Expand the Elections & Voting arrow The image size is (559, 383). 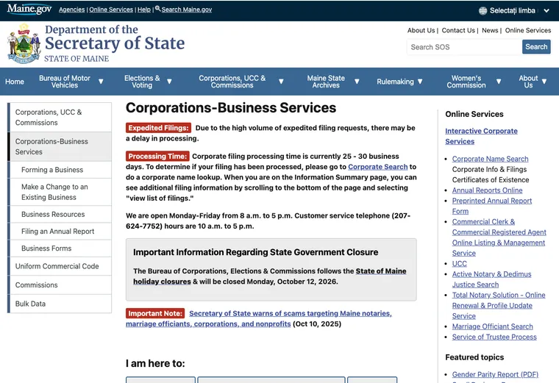(x=169, y=82)
